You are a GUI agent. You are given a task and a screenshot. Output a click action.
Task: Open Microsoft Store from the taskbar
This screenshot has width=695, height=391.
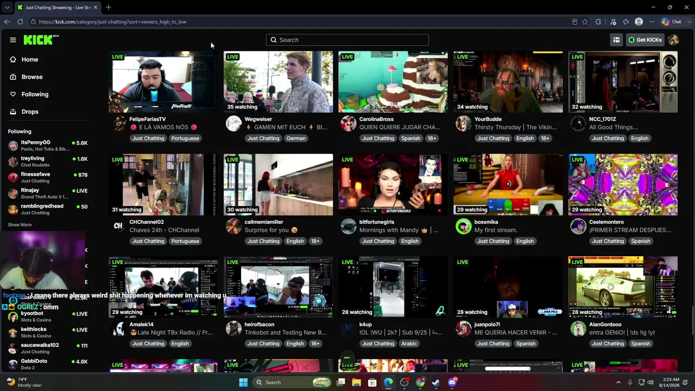point(372,382)
